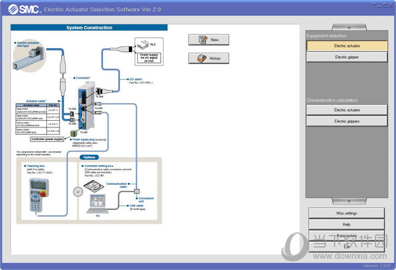Open Electric grippers under Characteristics calculation
Image resolution: width=396 pixels, height=270 pixels.
click(x=346, y=121)
